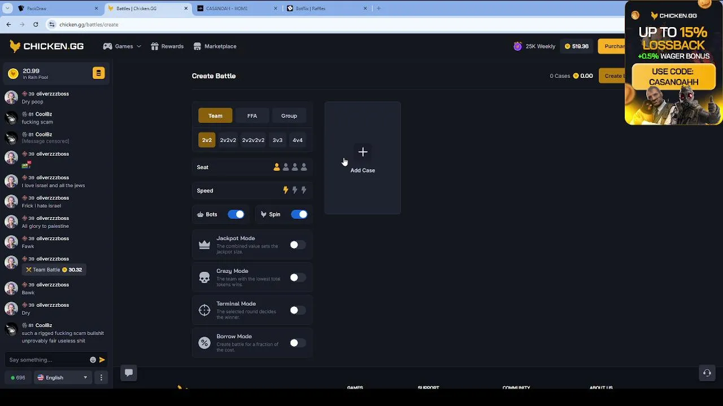Go back in browser history
The width and height of the screenshot is (723, 406).
8,24
